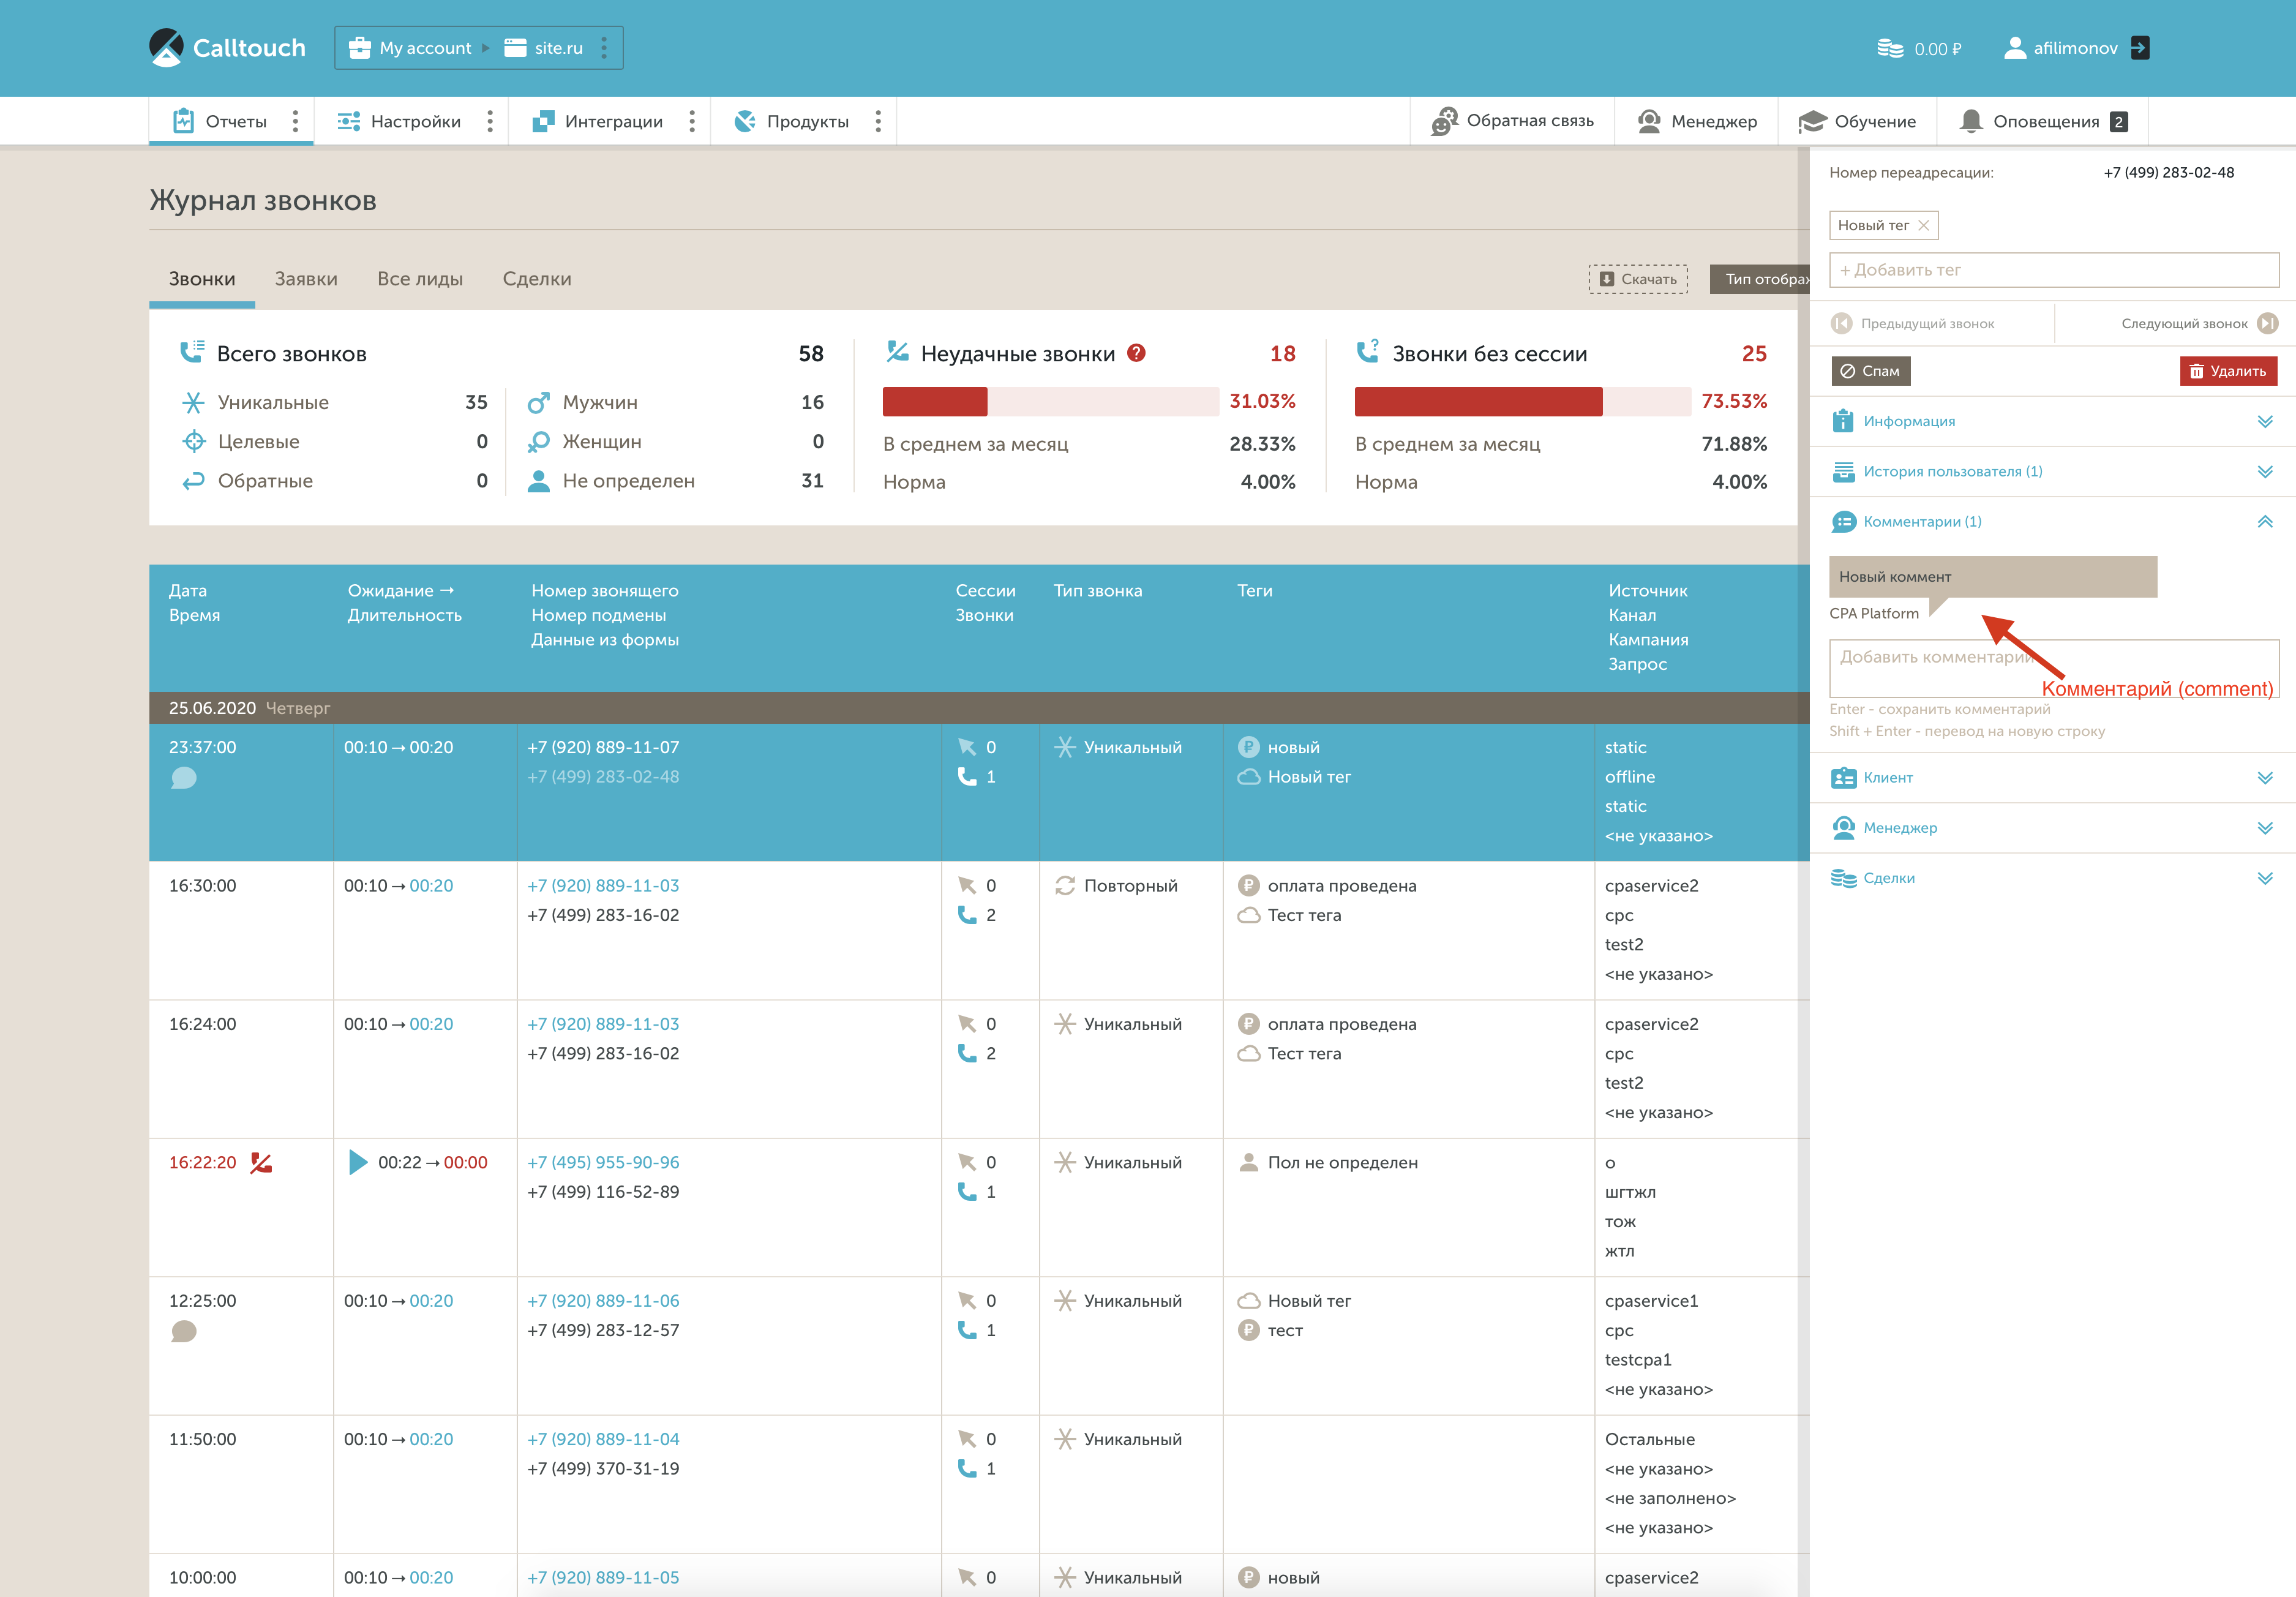
Task: Click оплата проведена tag icon at 16:30:00
Action: (1248, 885)
